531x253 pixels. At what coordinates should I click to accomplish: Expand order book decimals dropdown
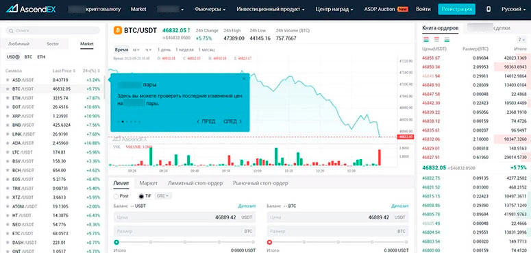[x=521, y=40]
